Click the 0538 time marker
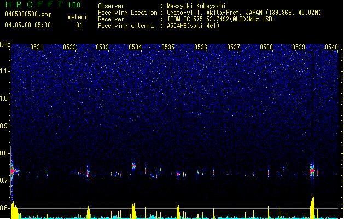This screenshot has width=344, height=219. click(x=266, y=47)
